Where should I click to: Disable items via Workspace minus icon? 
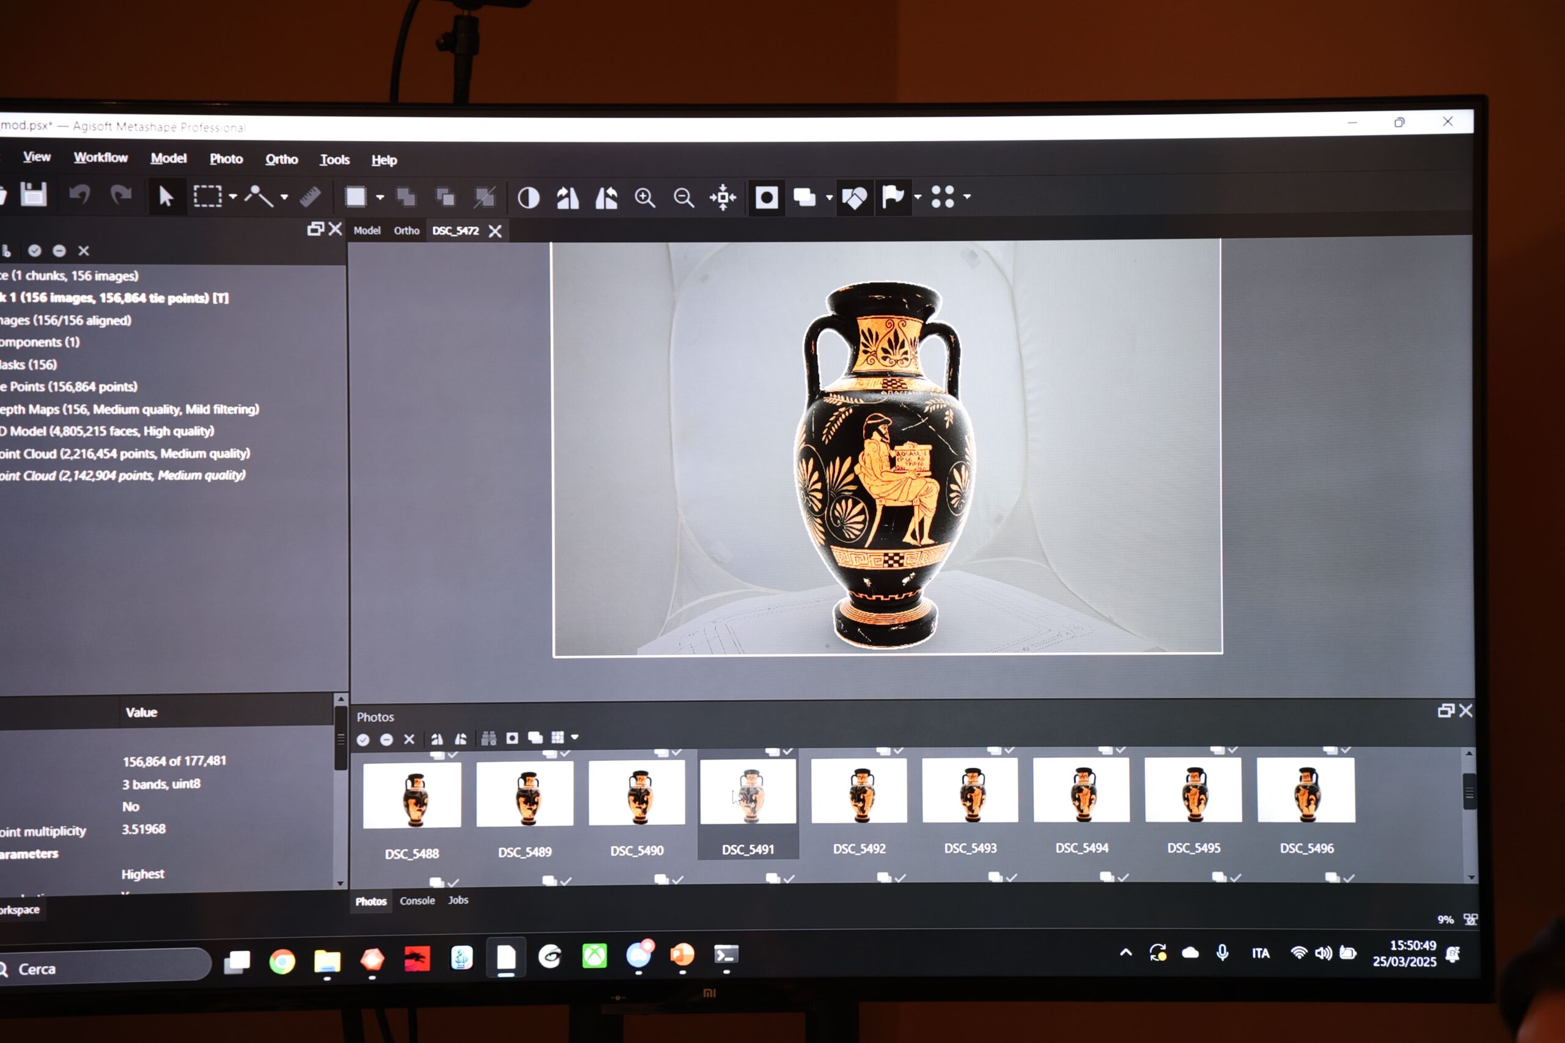pos(59,251)
